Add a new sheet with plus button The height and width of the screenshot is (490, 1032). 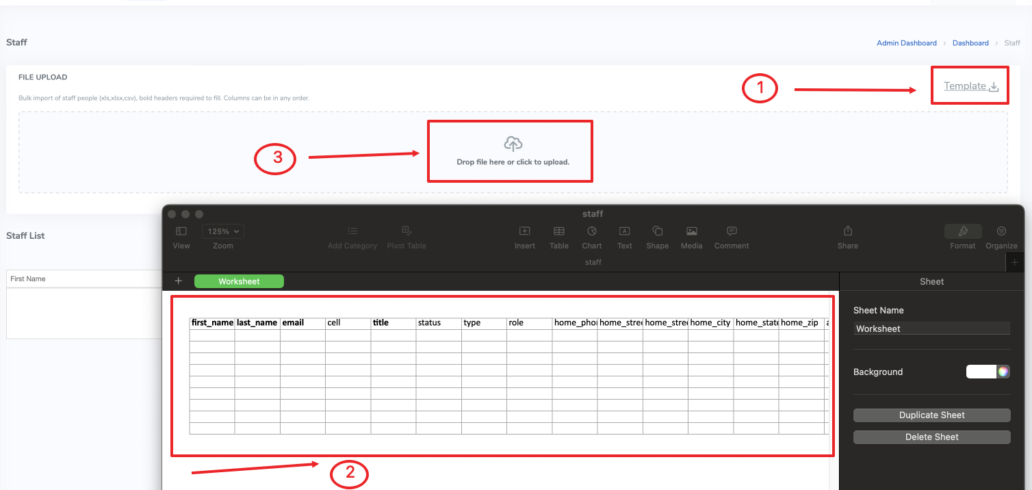click(179, 281)
